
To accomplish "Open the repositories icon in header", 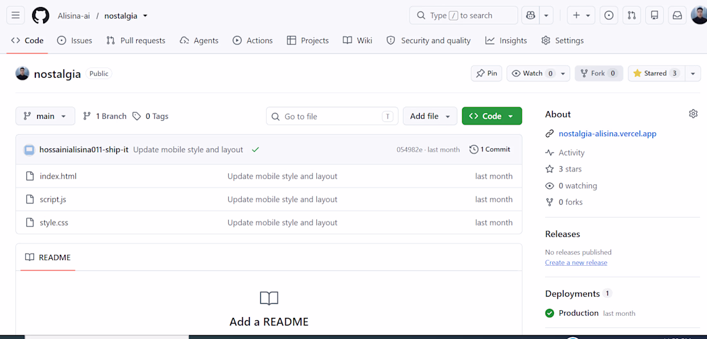I will click(654, 15).
